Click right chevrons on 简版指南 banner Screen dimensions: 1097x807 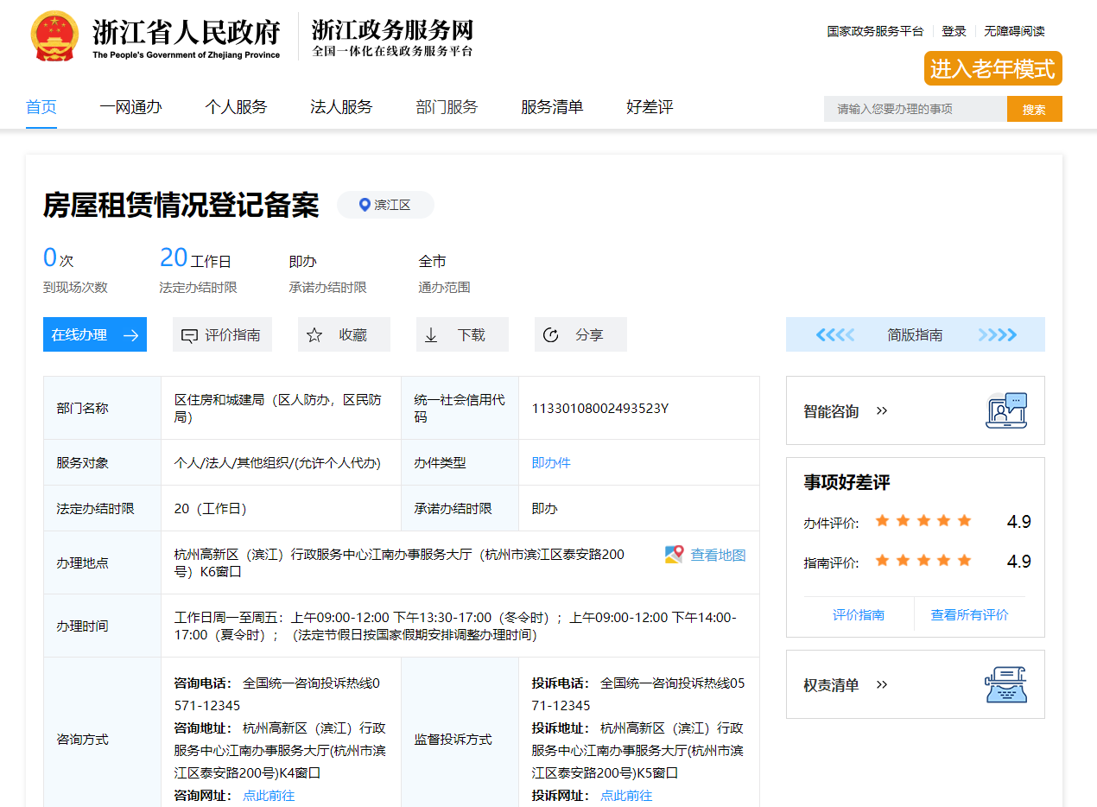997,335
